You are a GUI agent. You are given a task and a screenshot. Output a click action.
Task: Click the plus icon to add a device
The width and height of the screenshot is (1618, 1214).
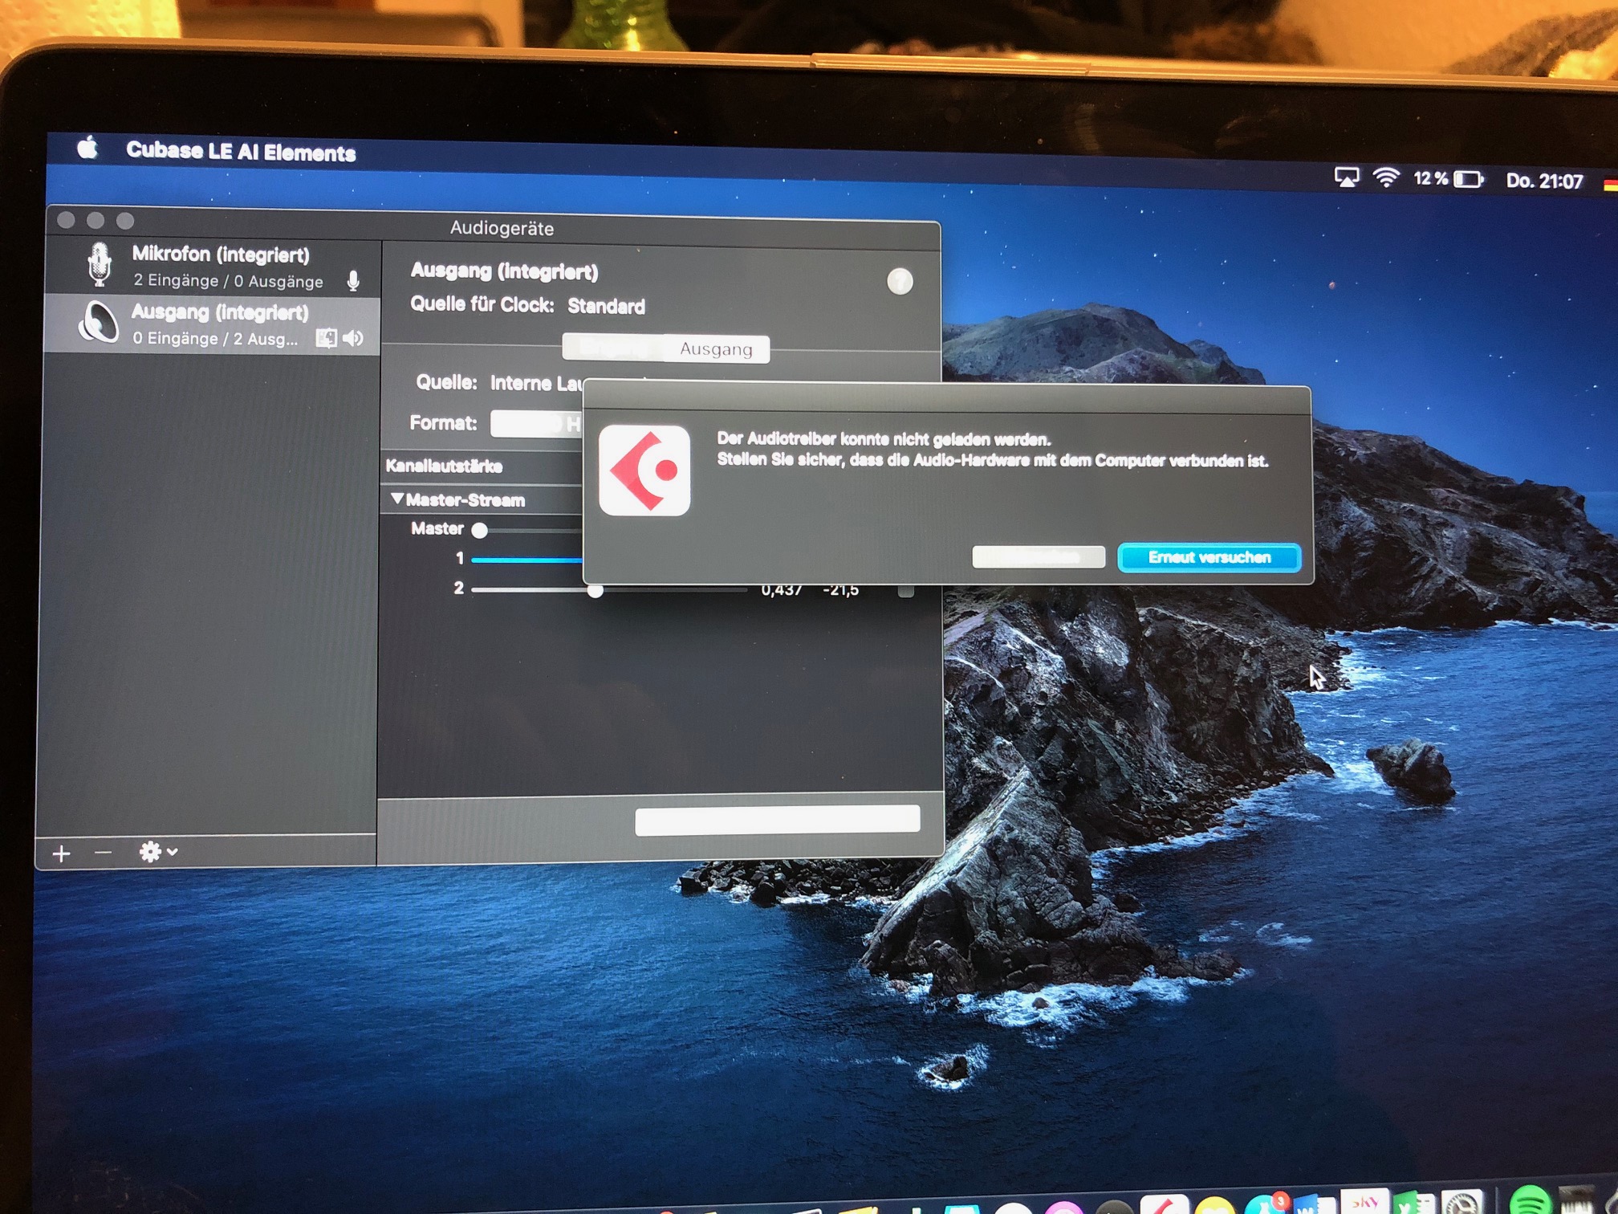[61, 853]
